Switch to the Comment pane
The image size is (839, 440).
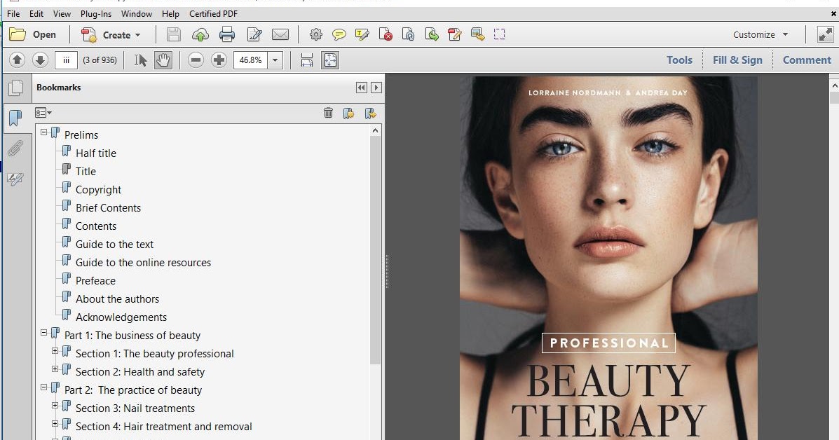click(806, 60)
